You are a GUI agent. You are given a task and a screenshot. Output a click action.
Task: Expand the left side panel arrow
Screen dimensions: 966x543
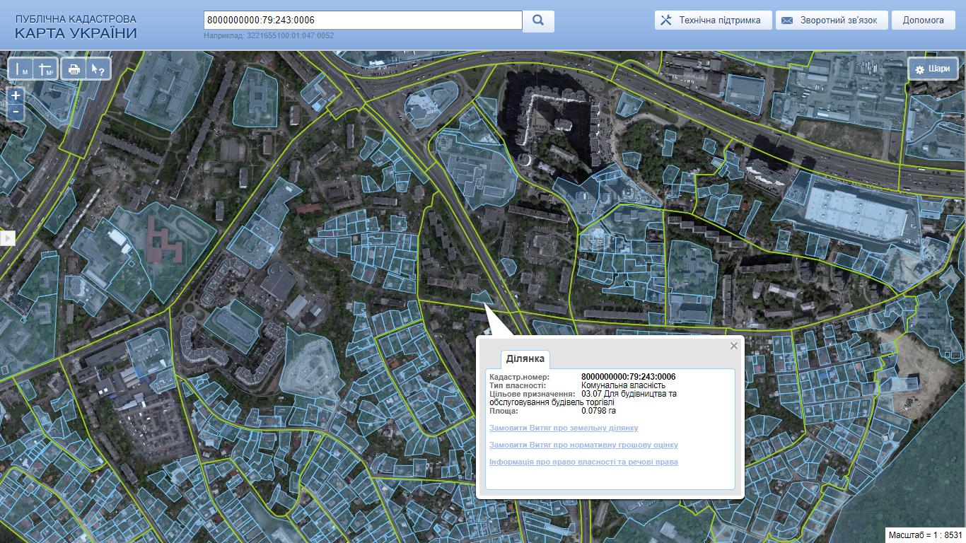pyautogui.click(x=7, y=238)
